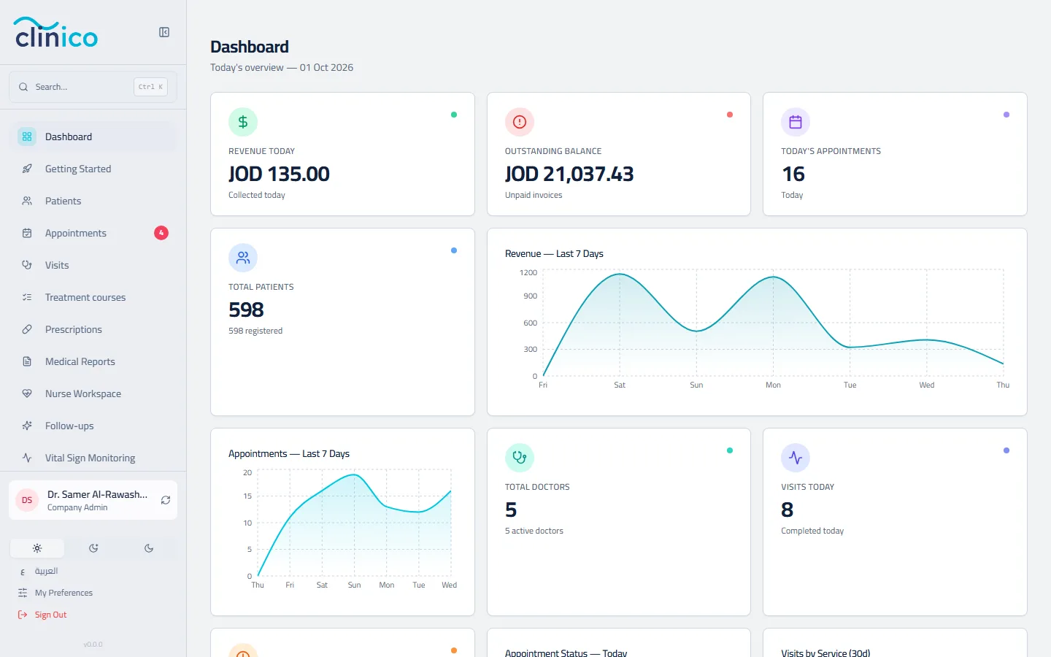Viewport: 1051px width, 657px height.
Task: Select the middle auto theme toggle
Action: (x=93, y=548)
